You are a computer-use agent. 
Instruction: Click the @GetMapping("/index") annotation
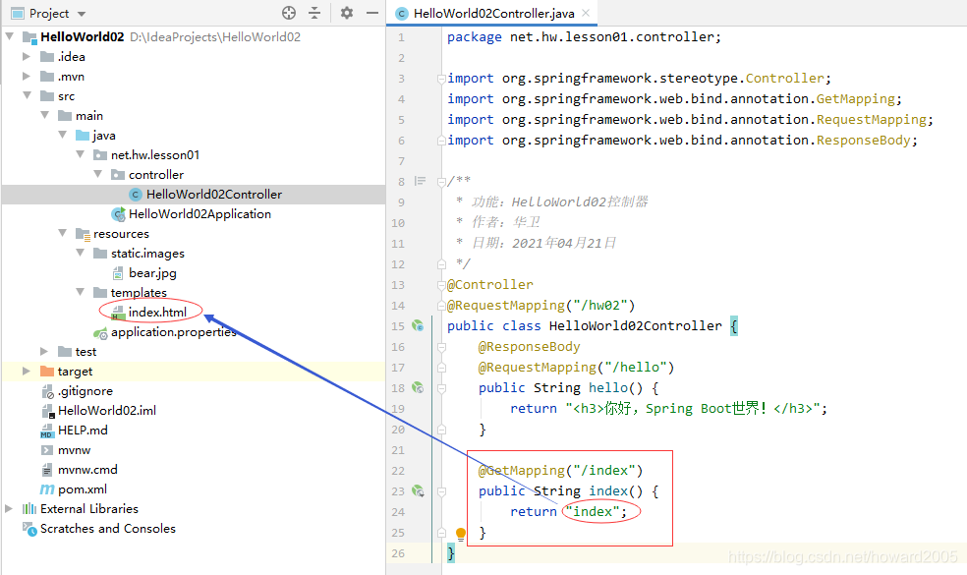pos(560,470)
